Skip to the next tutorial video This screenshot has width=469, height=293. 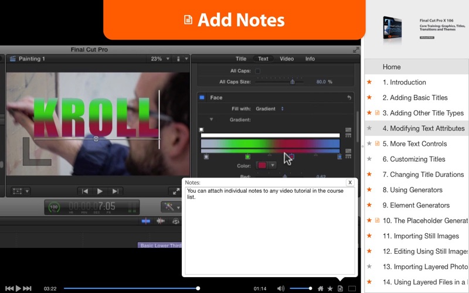(27, 288)
